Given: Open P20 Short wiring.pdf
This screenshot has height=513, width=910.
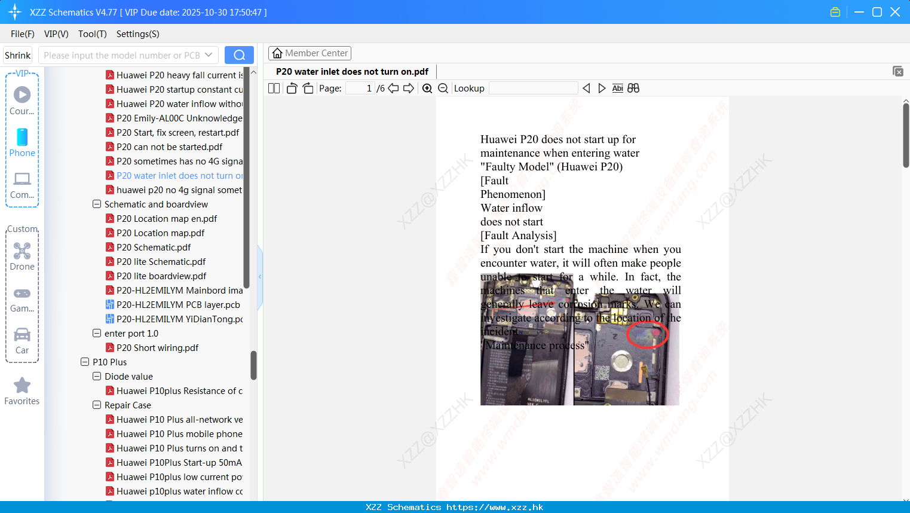Looking at the screenshot, I should tap(157, 348).
